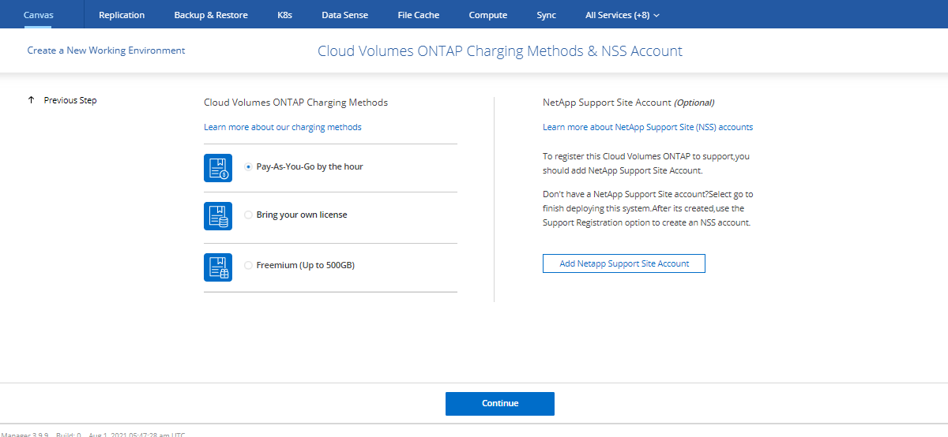
Task: Switch to the Compute tab
Action: (488, 15)
